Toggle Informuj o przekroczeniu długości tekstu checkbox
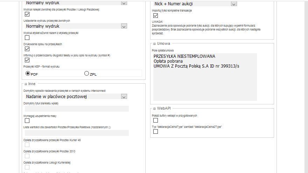This screenshot has width=308, height=173. [x=27, y=60]
